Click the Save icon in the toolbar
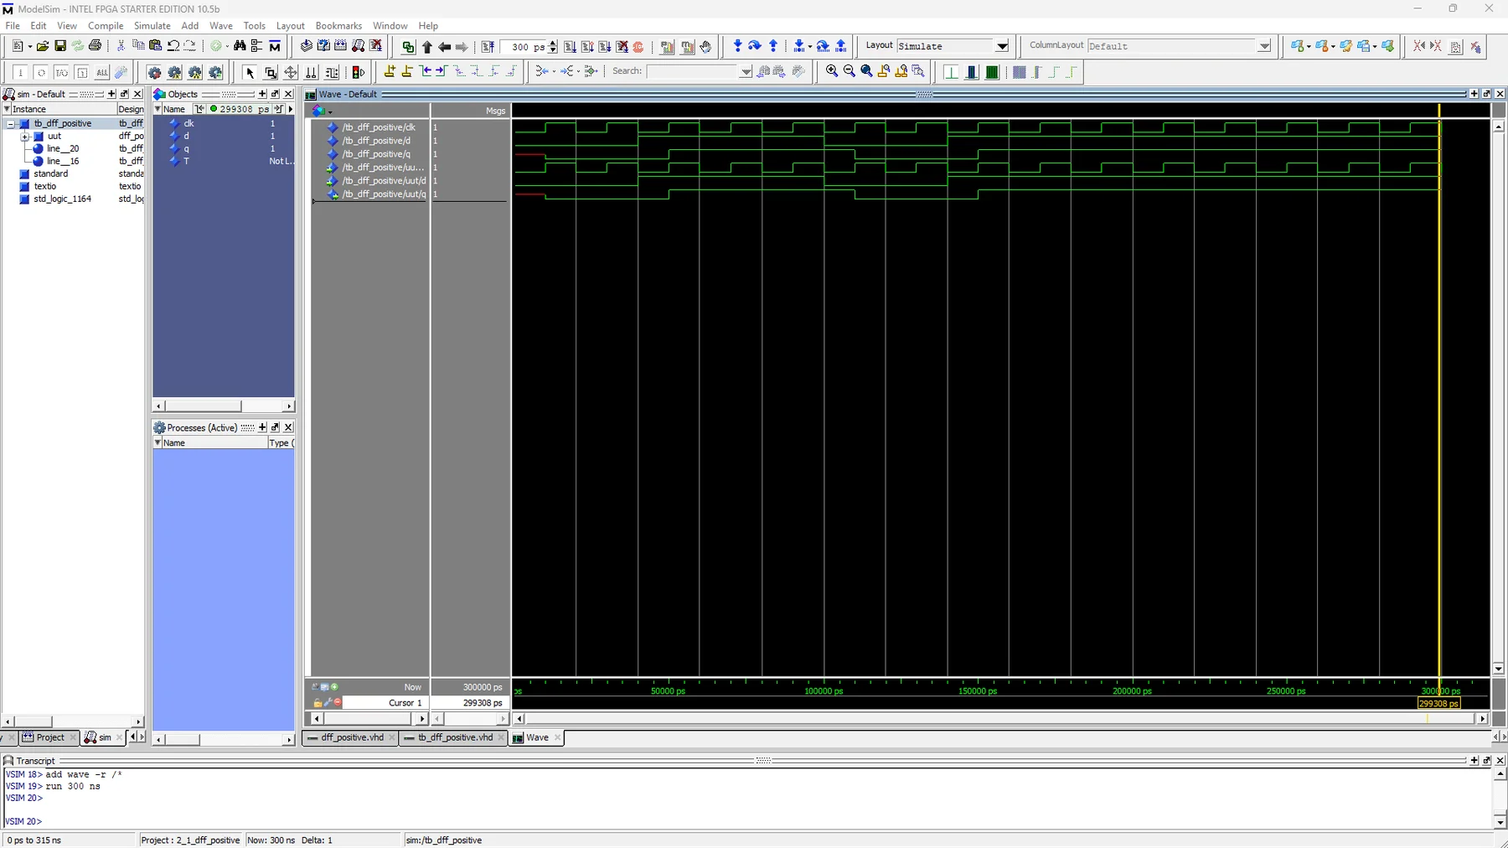The height and width of the screenshot is (848, 1508). pos(60,46)
